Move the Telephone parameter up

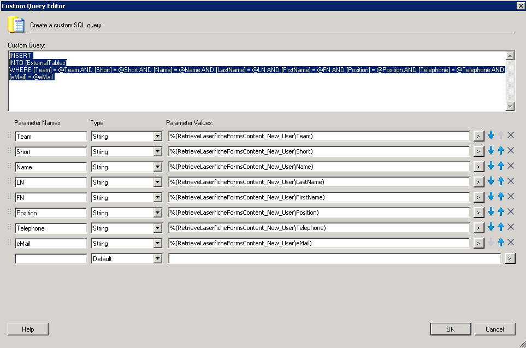[501, 227]
